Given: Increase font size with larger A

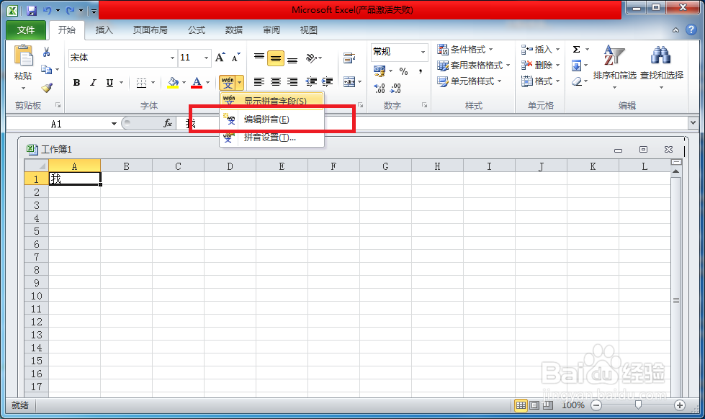Looking at the screenshot, I should (220, 58).
